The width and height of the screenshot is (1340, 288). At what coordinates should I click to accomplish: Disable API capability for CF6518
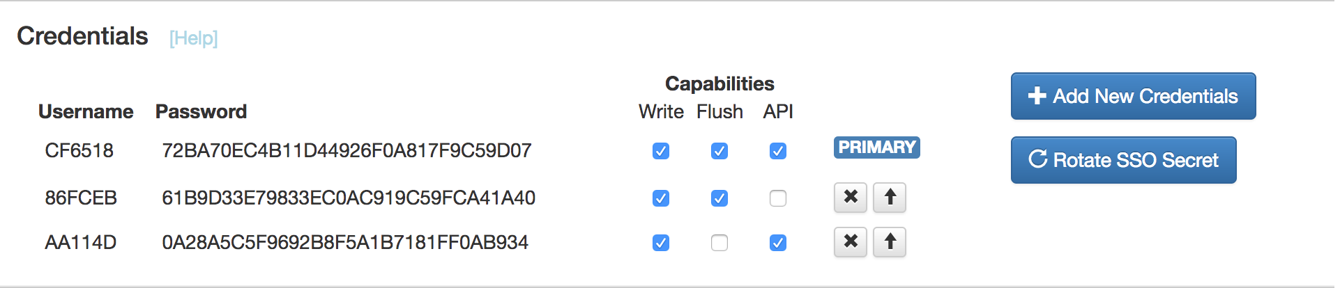pyautogui.click(x=778, y=151)
